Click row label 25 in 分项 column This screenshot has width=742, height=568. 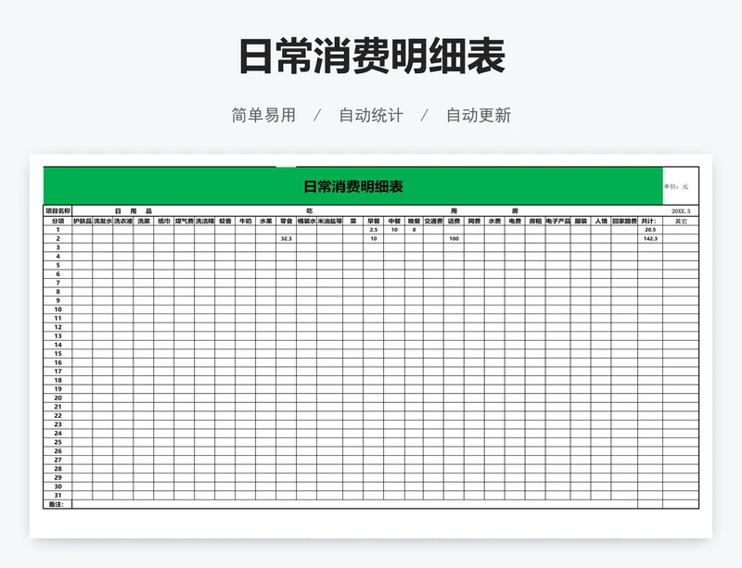(x=58, y=442)
